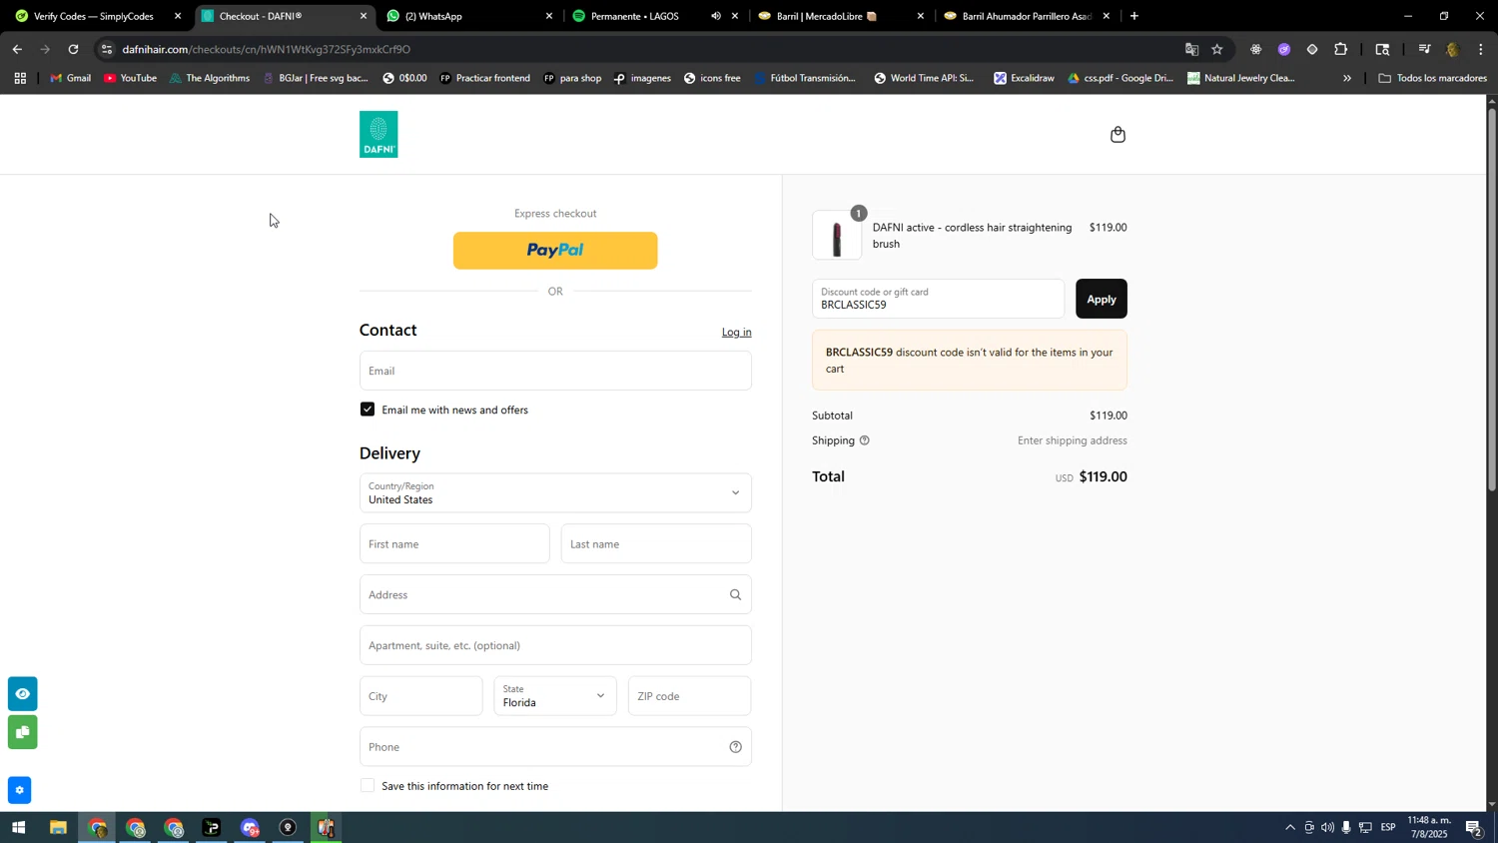
Task: Click the Apartment, suite optional field
Action: [x=555, y=646]
